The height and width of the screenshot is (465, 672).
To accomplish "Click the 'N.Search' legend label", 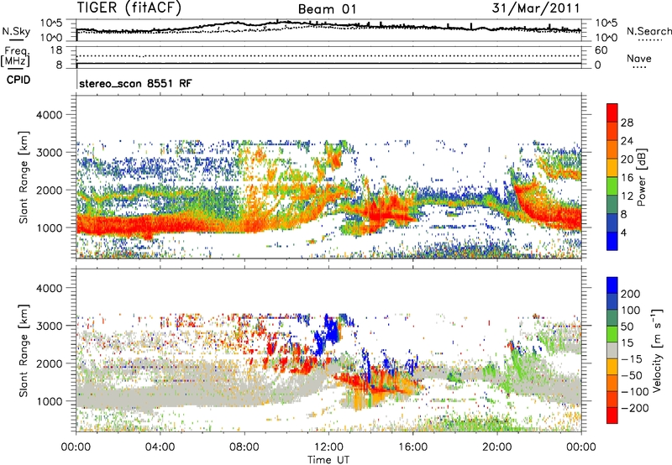I will pyautogui.click(x=648, y=31).
